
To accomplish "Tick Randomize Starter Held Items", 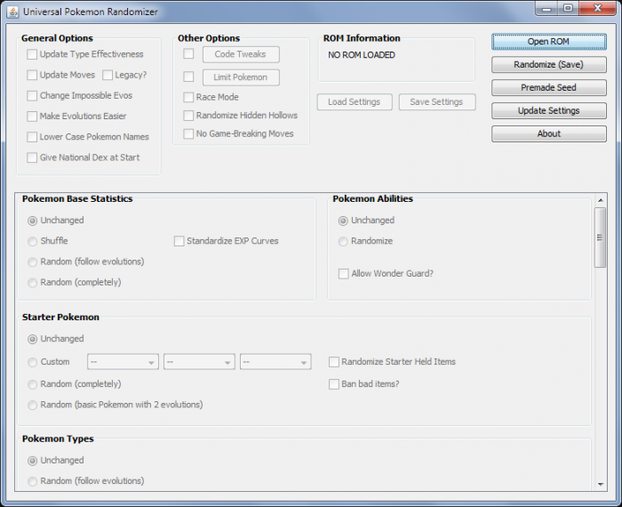I will point(334,362).
